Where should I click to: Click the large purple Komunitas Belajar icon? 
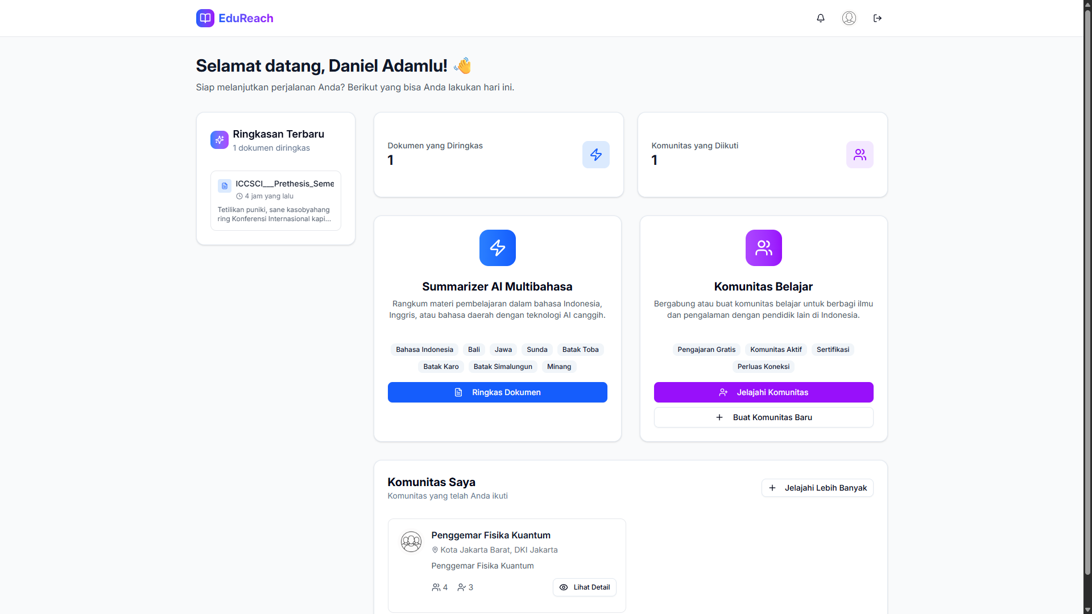[x=763, y=248]
